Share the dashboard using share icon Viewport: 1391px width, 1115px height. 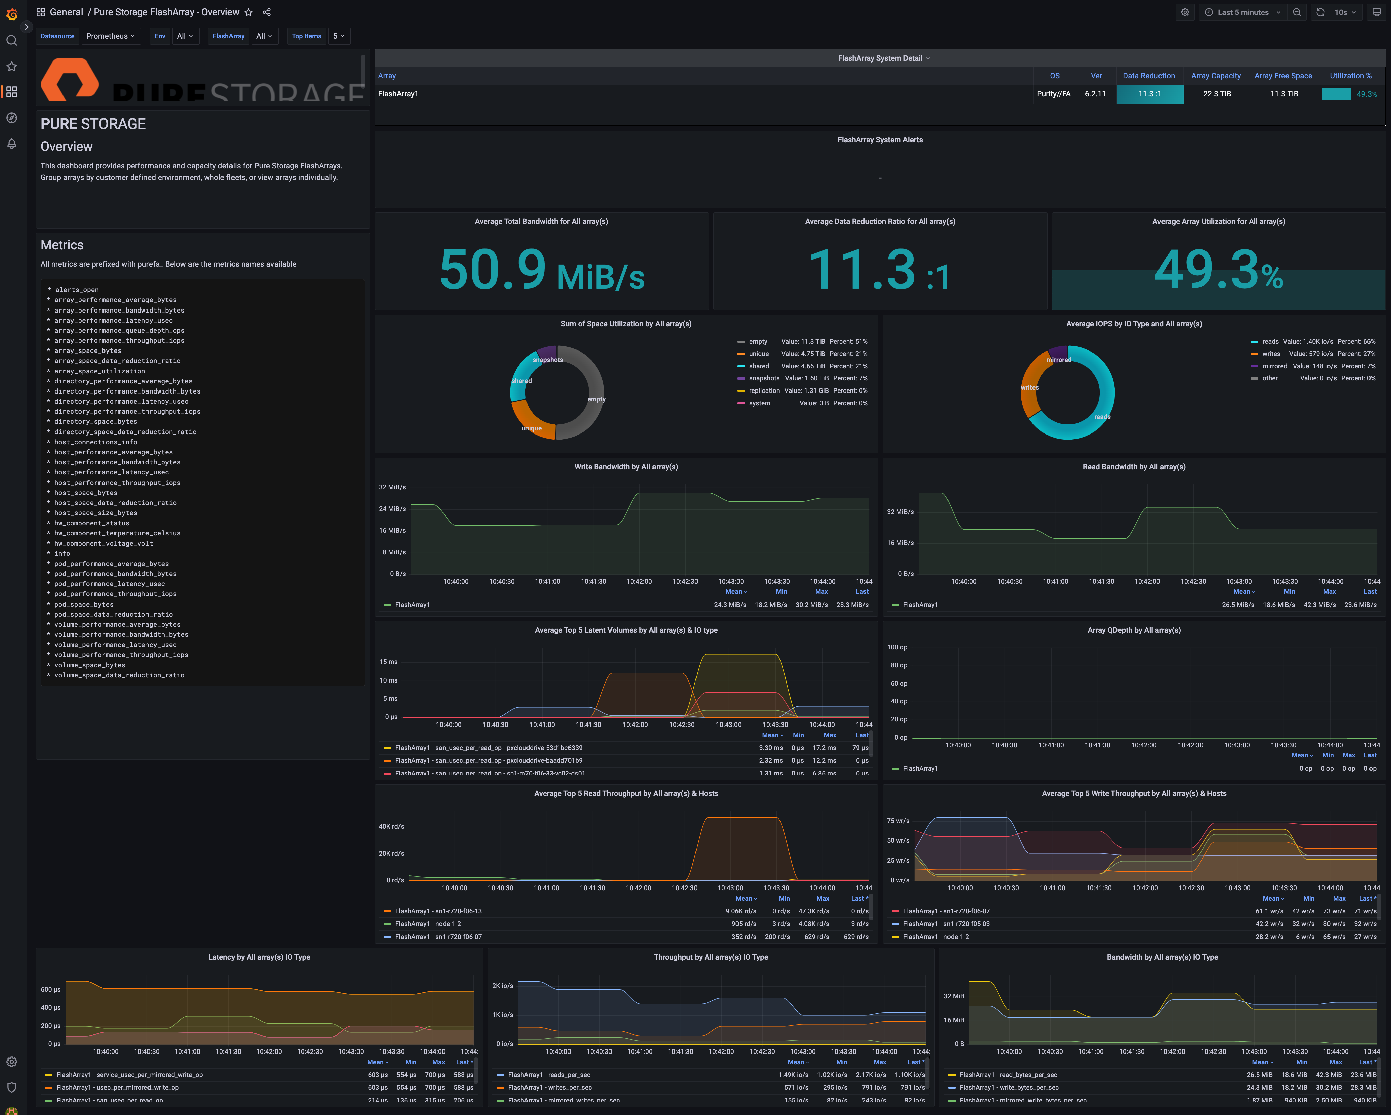click(267, 12)
